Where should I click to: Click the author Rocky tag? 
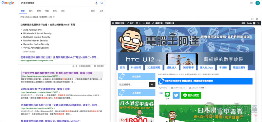(163, 88)
